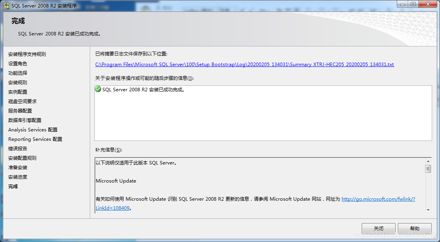Select the 安装规则 step
Viewport: 440px width, 242px height.
(x=18, y=83)
